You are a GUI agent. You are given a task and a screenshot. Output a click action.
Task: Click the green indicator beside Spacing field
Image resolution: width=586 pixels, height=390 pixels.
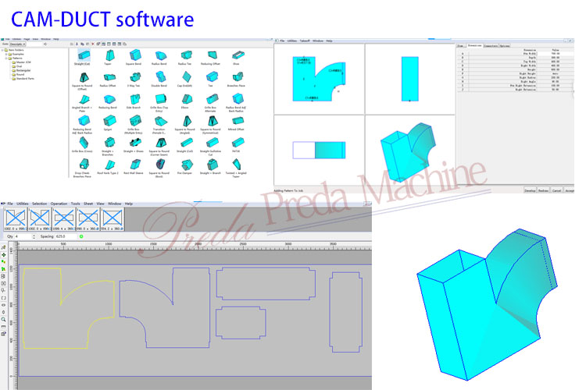(81, 236)
